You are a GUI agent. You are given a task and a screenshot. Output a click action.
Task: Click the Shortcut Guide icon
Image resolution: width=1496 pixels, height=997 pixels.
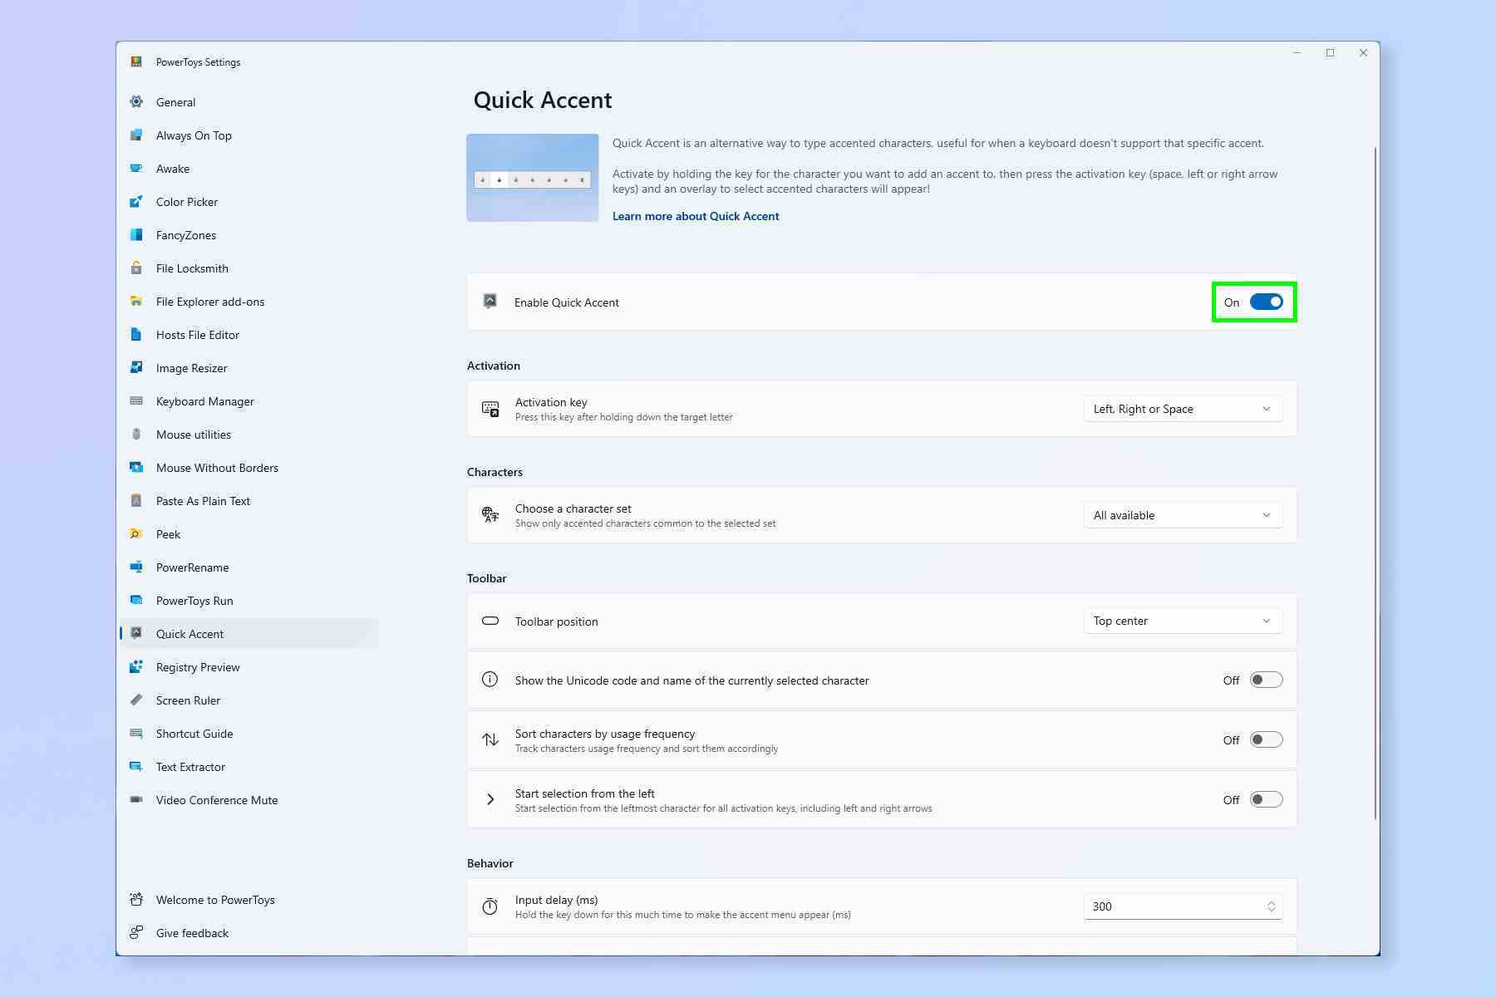[x=136, y=733]
